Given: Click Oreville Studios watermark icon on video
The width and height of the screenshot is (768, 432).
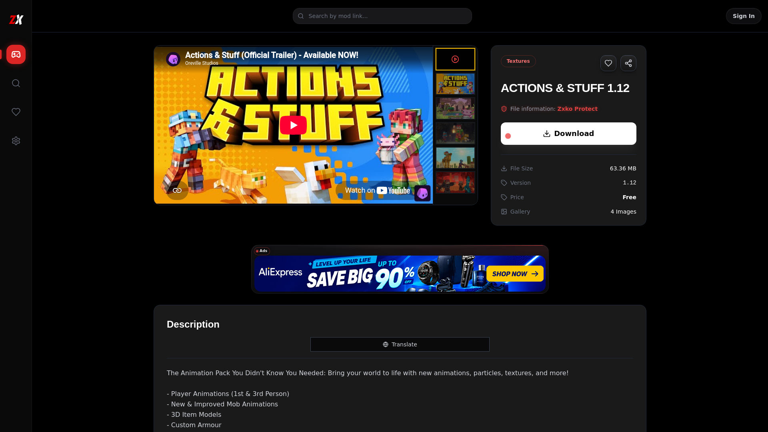Looking at the screenshot, I should coord(422,194).
